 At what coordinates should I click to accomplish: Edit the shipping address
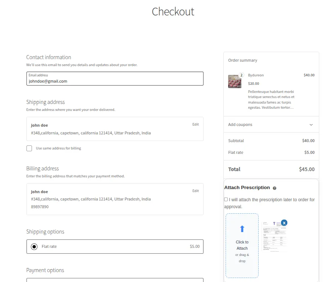tap(195, 124)
